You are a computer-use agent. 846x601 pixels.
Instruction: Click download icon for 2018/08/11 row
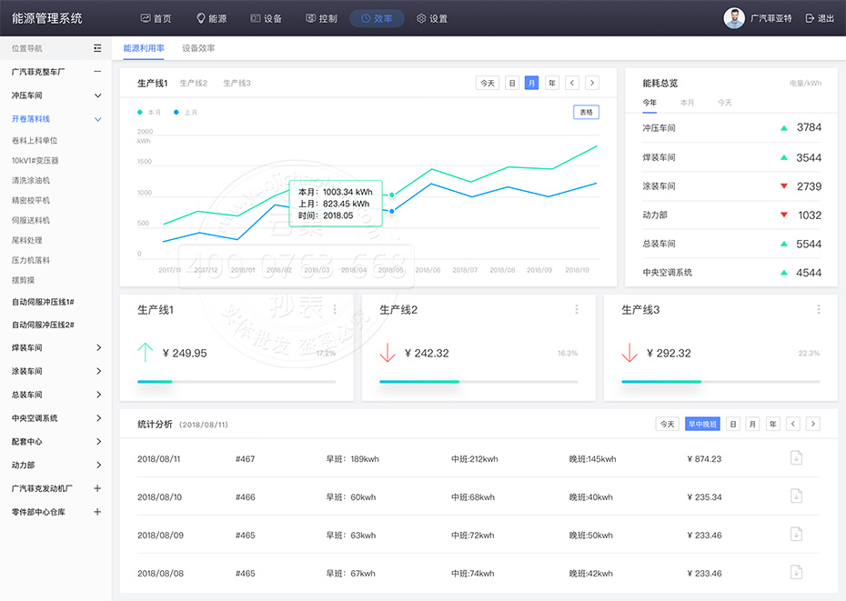[x=796, y=458]
